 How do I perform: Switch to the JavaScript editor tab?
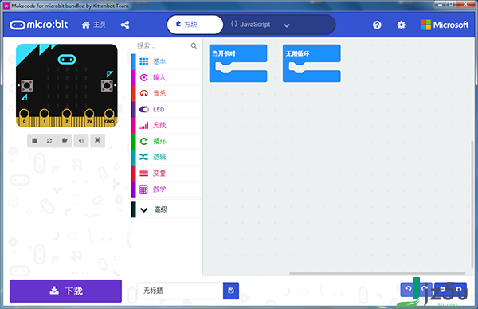click(x=251, y=25)
